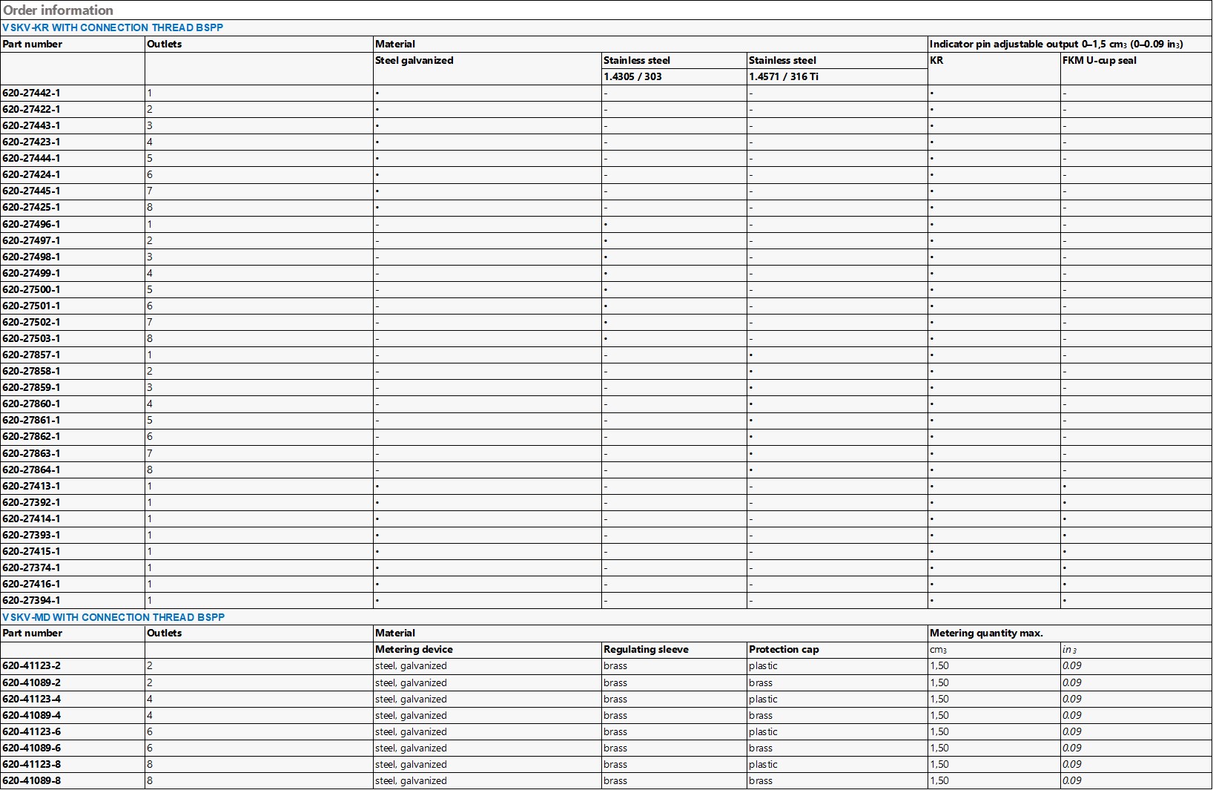Click part number 620-27857-1

[32, 355]
